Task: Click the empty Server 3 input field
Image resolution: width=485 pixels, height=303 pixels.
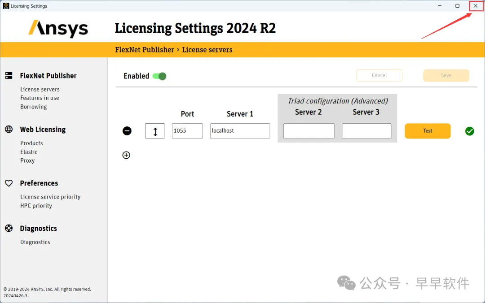Action: [x=366, y=131]
